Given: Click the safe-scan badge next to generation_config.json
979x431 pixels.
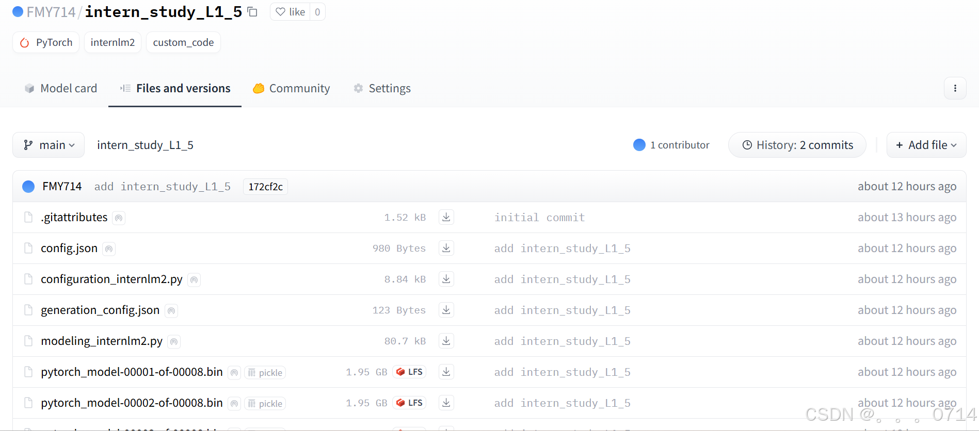Looking at the screenshot, I should 171,311.
